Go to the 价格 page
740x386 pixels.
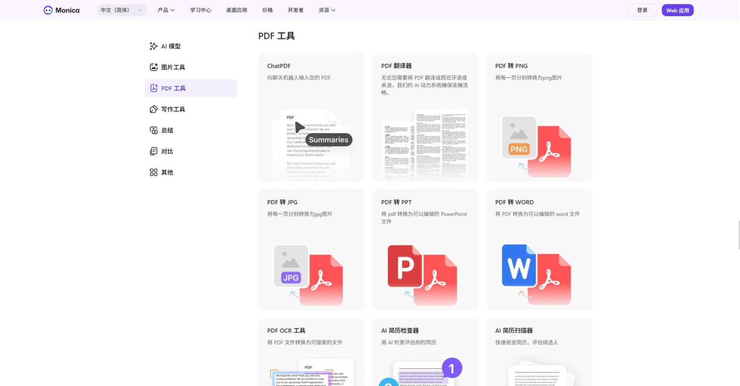[267, 10]
